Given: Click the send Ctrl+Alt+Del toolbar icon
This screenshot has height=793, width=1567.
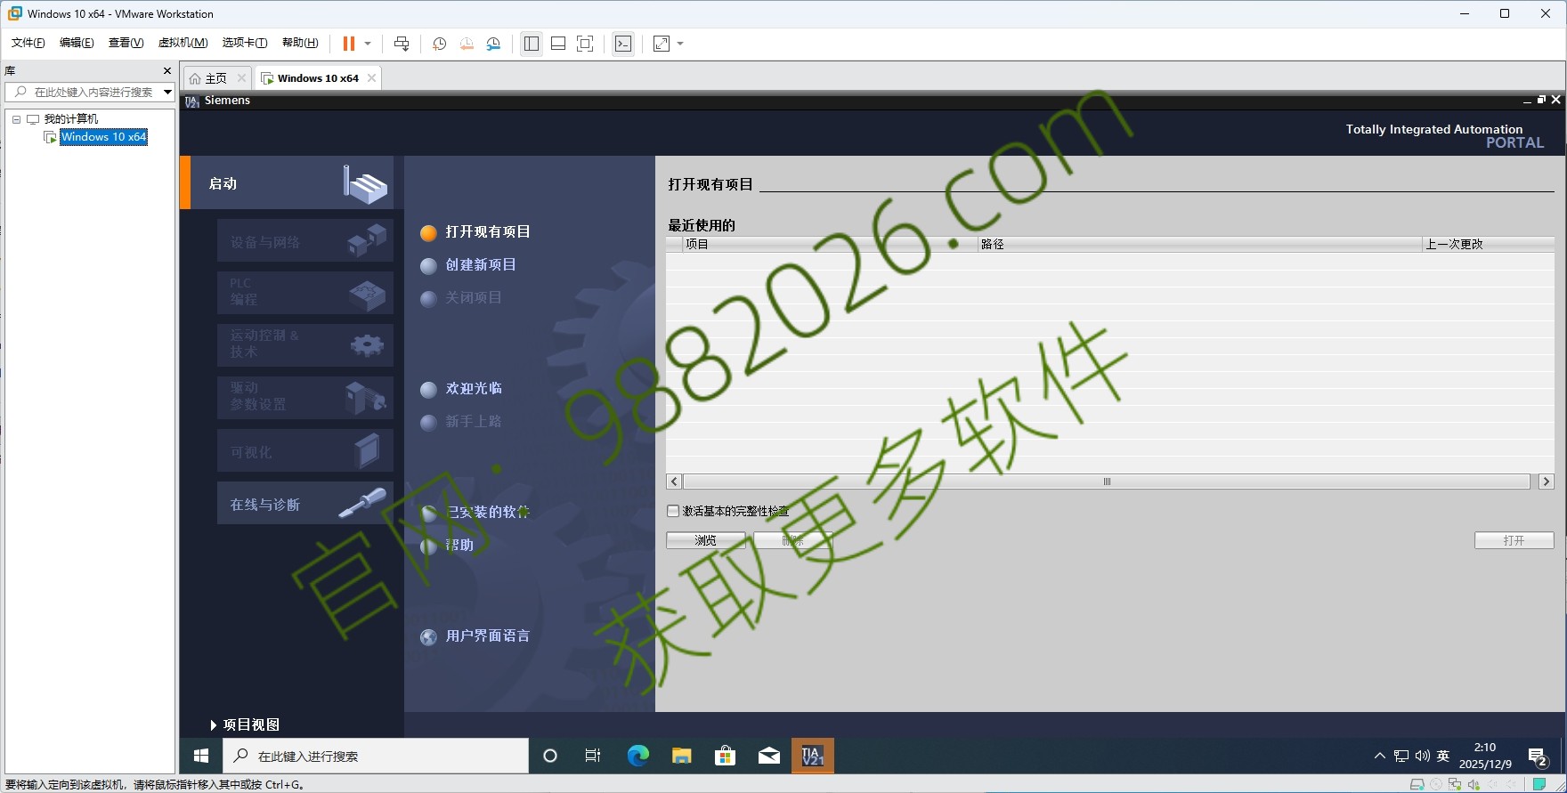Looking at the screenshot, I should coord(402,44).
